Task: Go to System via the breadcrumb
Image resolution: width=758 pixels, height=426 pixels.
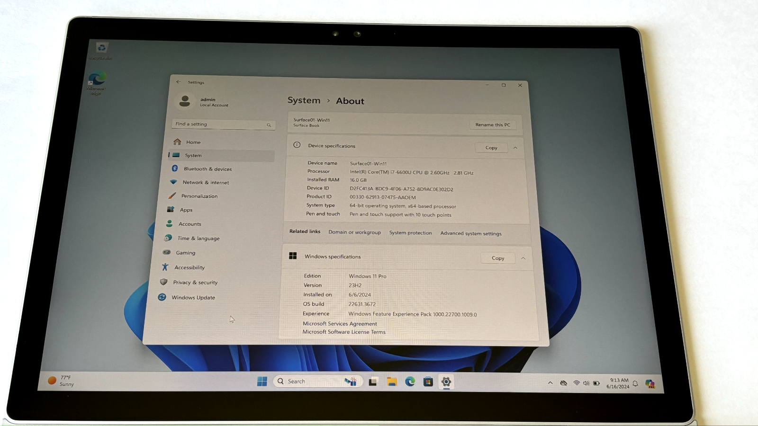Action: pos(304,100)
